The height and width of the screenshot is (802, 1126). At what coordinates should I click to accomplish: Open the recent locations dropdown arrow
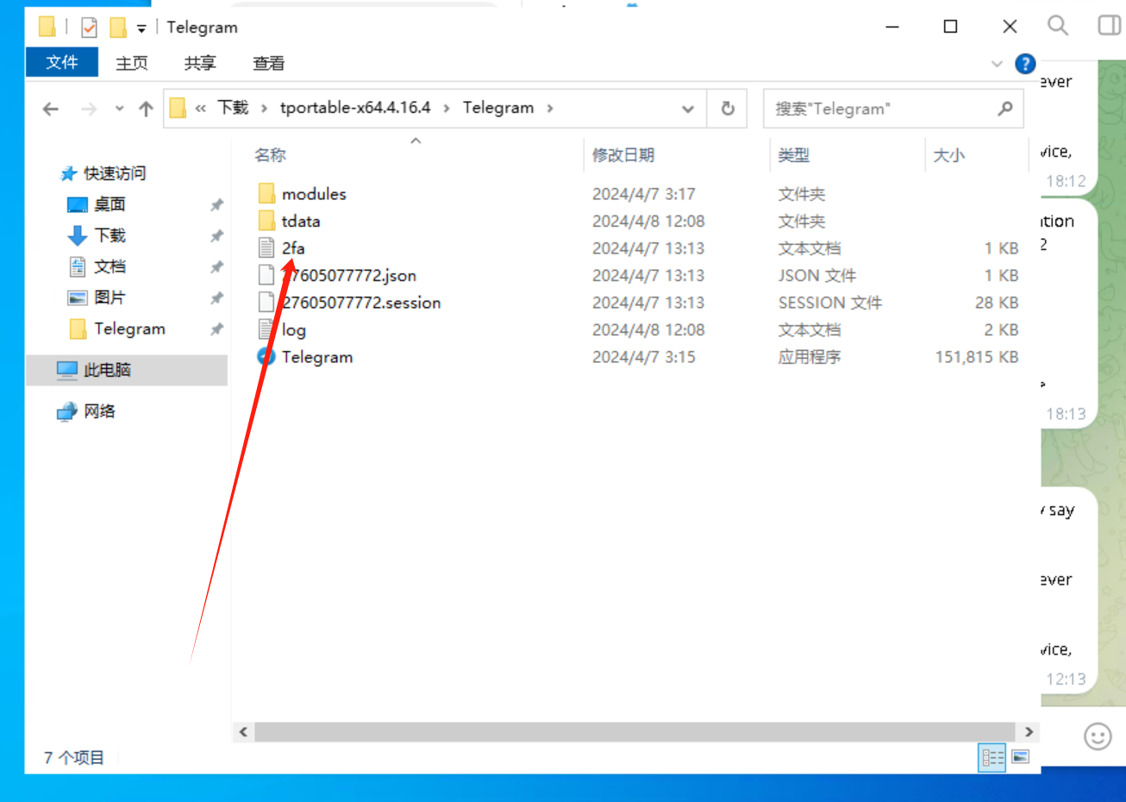[119, 109]
